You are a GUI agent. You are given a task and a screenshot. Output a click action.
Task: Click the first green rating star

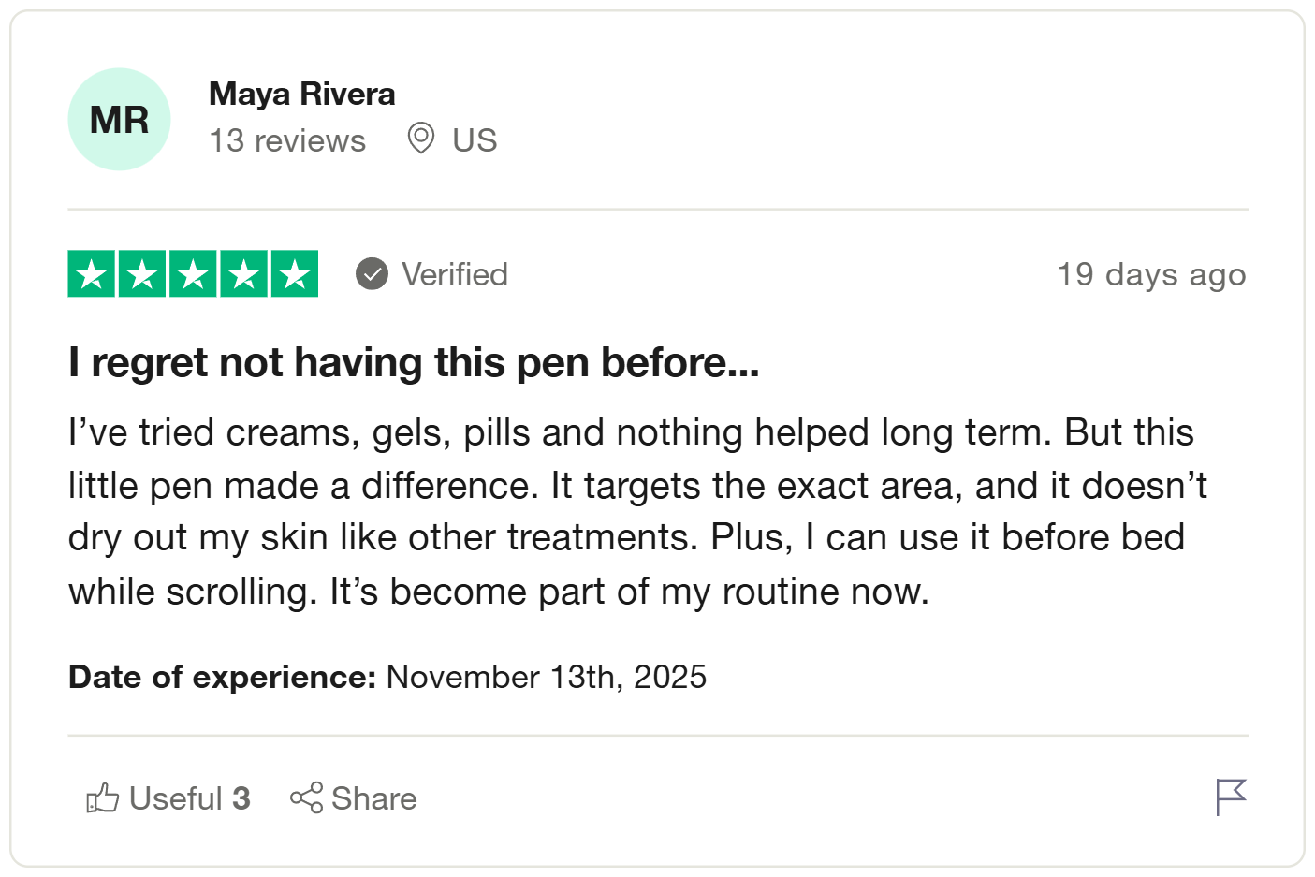pos(92,274)
